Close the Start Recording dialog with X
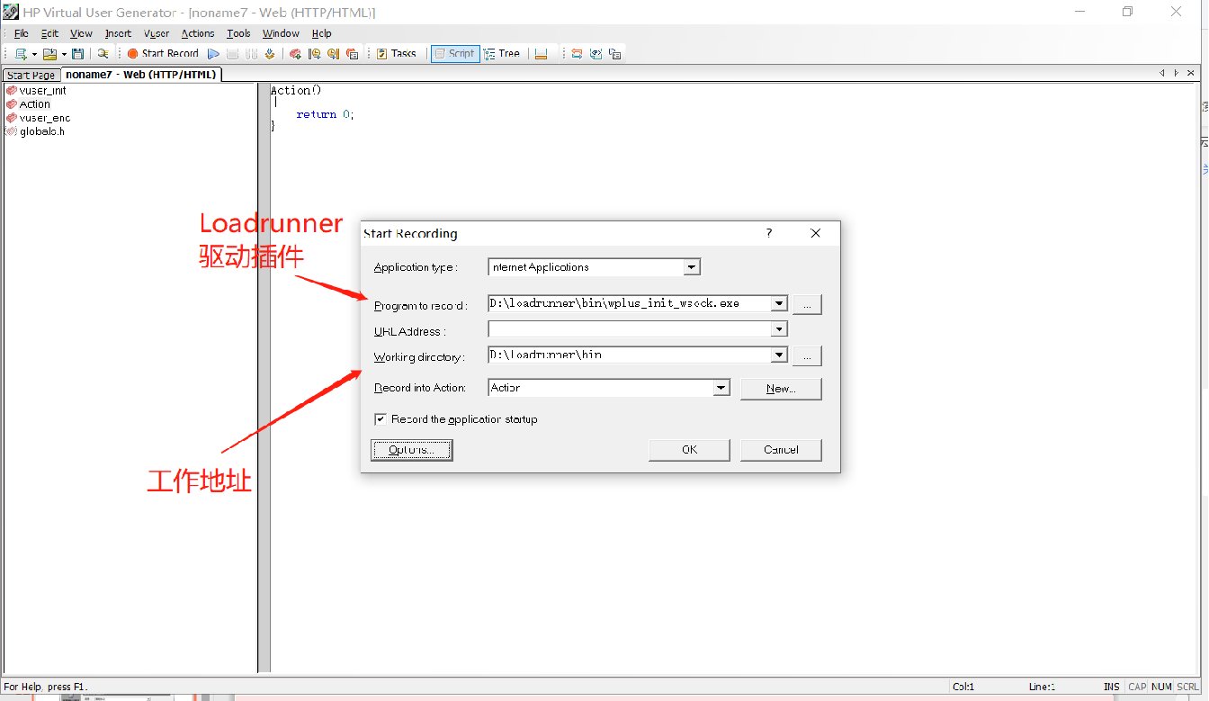Screen dimensions: 1209x701 point(816,233)
